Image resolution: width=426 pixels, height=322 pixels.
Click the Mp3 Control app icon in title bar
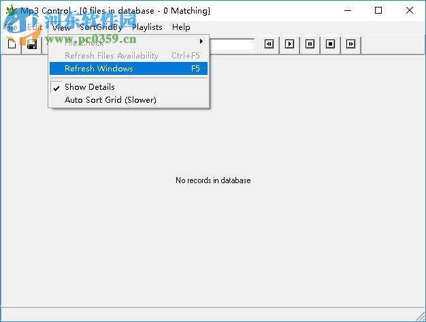pos(12,11)
